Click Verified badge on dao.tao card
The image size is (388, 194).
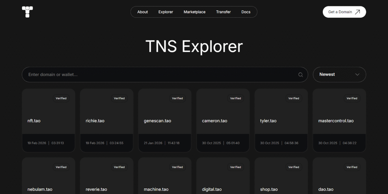click(352, 167)
